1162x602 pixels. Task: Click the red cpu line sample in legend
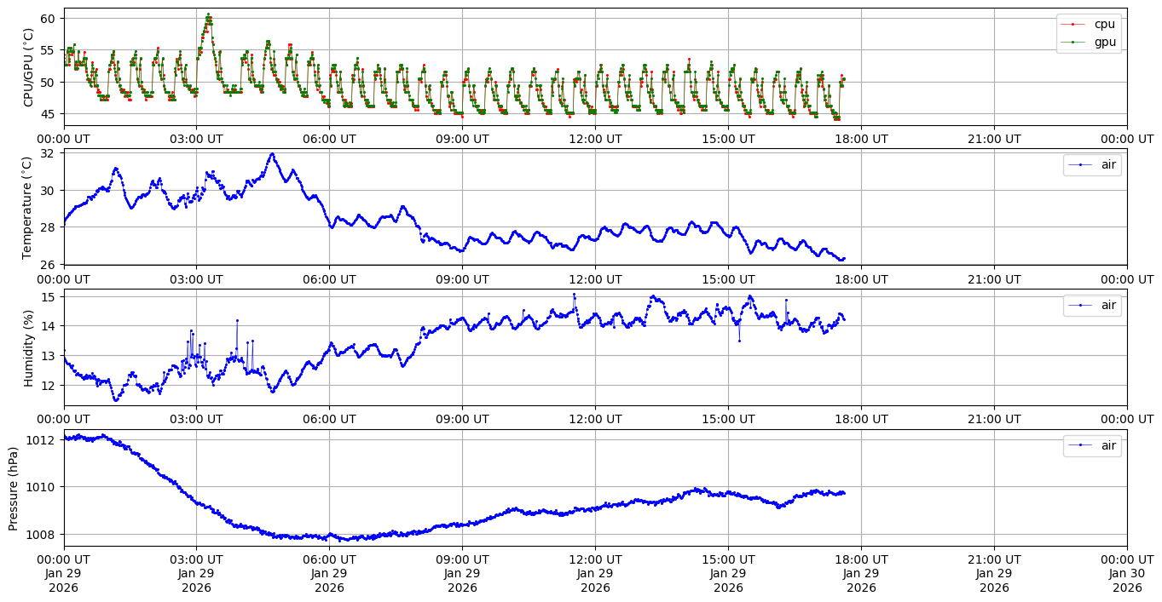coord(1073,25)
